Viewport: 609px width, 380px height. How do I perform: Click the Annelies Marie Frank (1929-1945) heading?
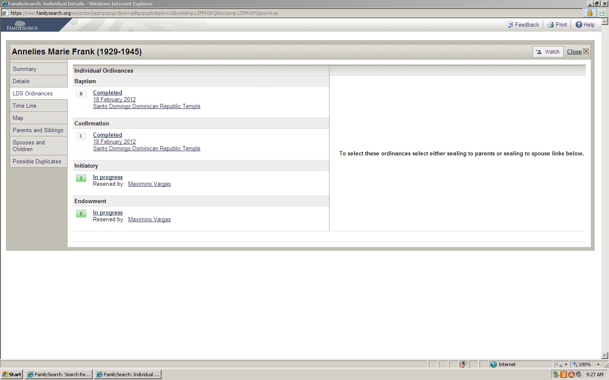[x=77, y=52]
